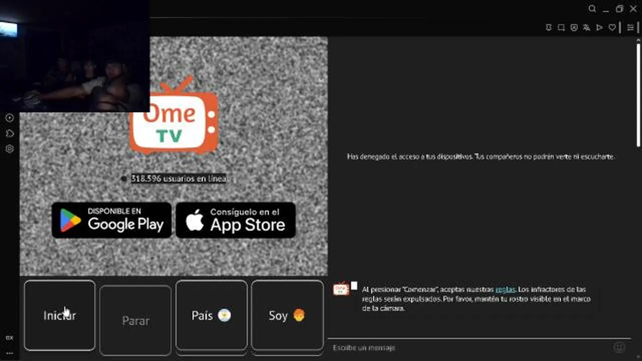Click the player circle icon in left sidebar

pos(10,118)
